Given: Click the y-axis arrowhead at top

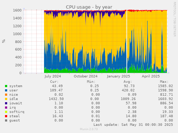Looking at the screenshot, I should 24,9.
